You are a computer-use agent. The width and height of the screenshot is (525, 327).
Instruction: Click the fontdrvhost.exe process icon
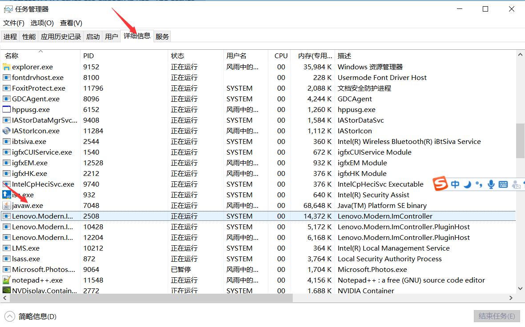click(x=6, y=78)
